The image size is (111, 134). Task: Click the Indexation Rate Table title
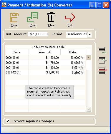click(x=48, y=47)
